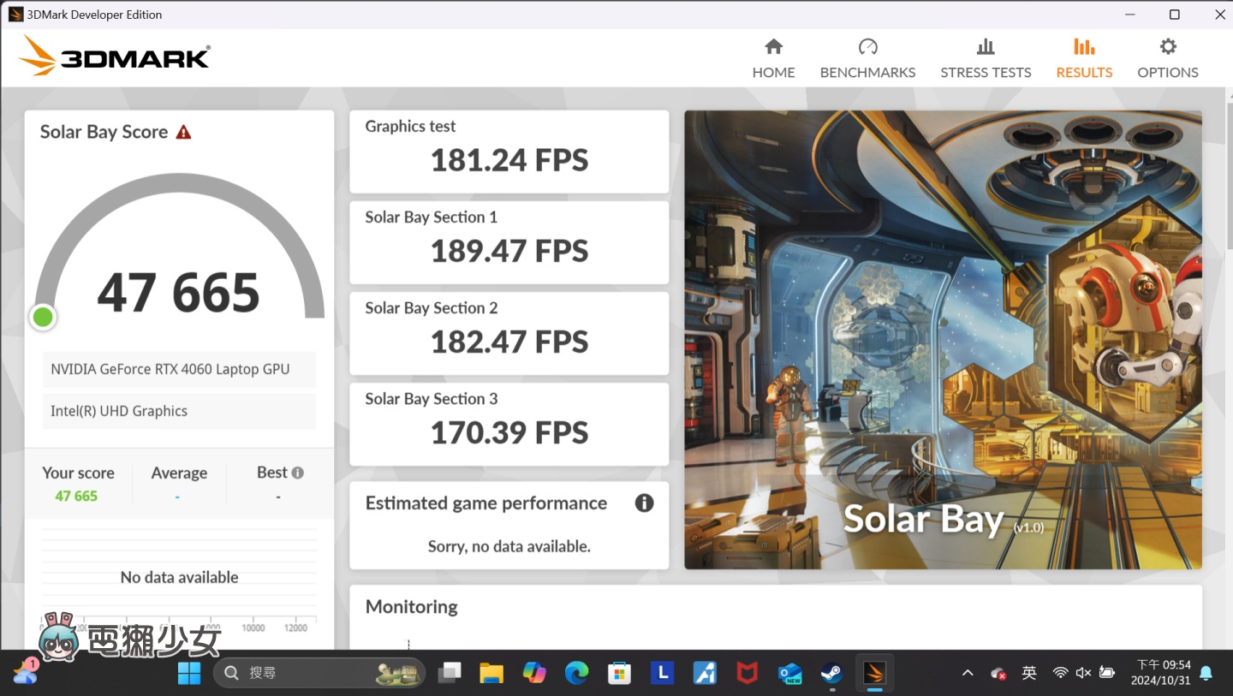Click the 3DMark logo in header
Viewport: 1233px width, 696px height.
coord(115,56)
